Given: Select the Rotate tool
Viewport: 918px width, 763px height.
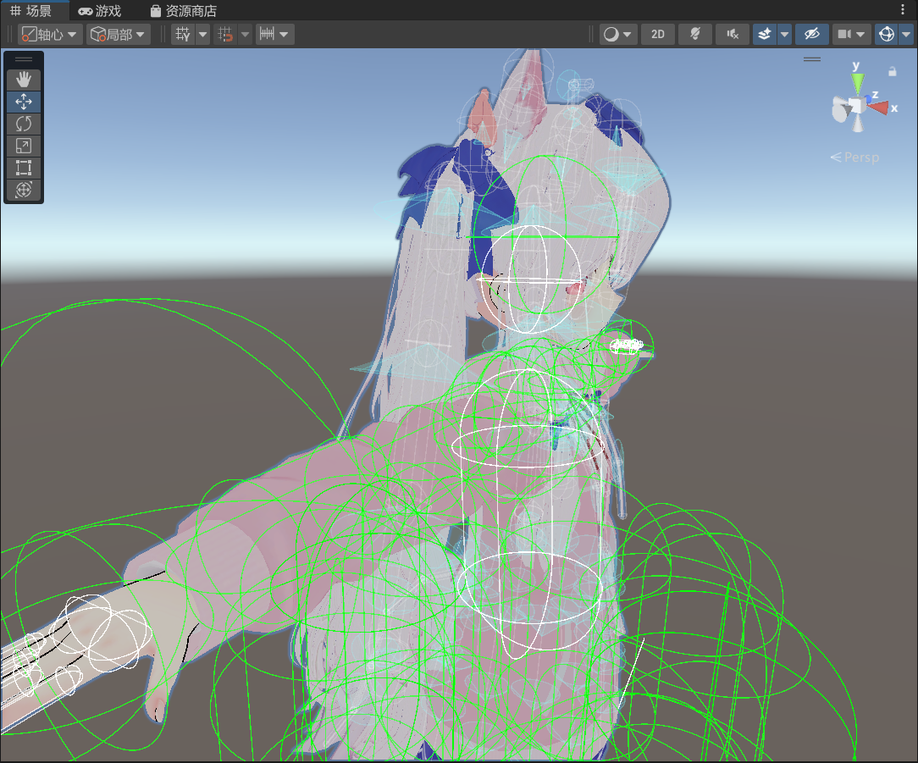Looking at the screenshot, I should 24,124.
